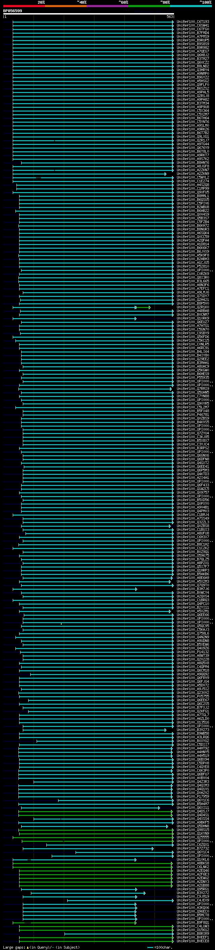215x950 pixels.
Task: Select label UniRef100_B9GYZ2
Action: (192, 77)
